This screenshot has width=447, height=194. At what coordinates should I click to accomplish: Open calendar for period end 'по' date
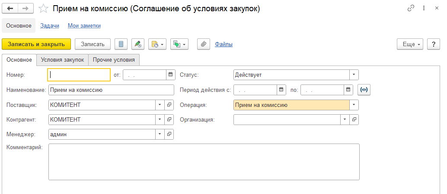coord(349,90)
